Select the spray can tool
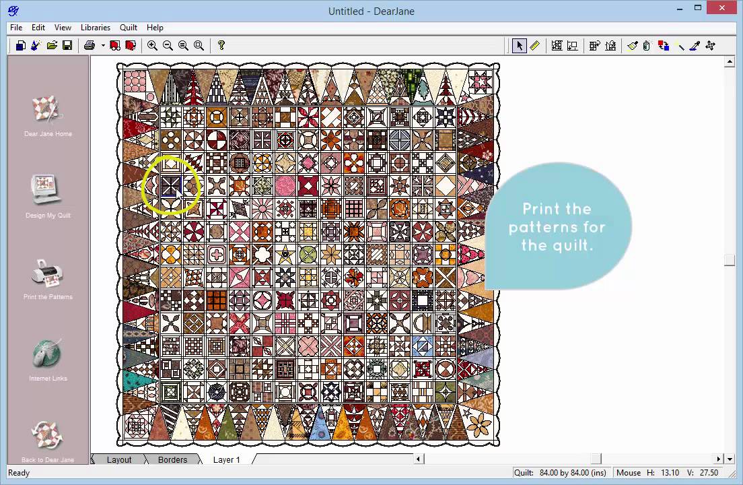Image resolution: width=743 pixels, height=485 pixels. pyautogui.click(x=647, y=46)
